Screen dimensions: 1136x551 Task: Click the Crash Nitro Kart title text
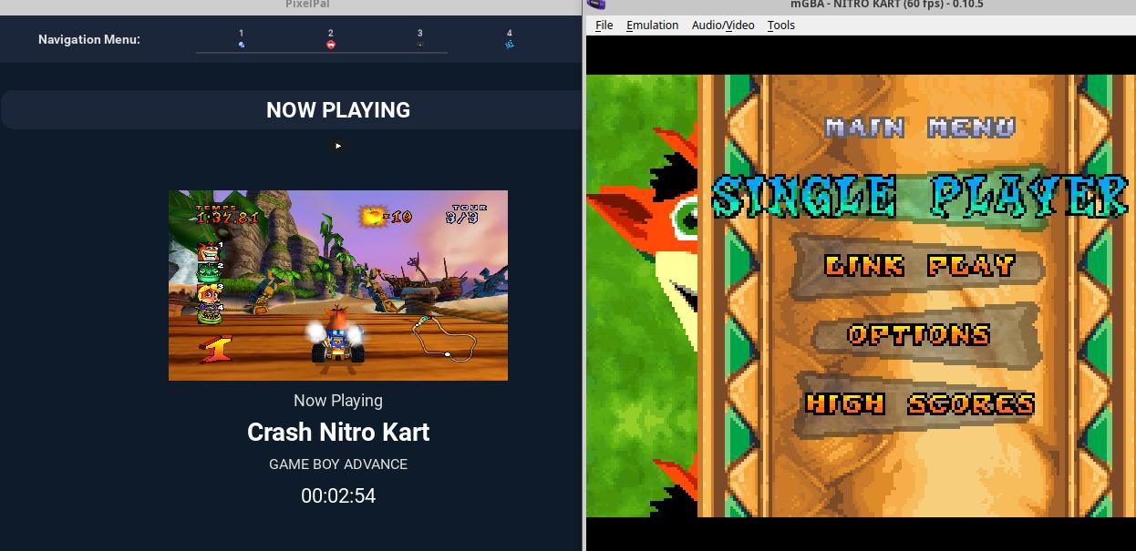click(338, 432)
